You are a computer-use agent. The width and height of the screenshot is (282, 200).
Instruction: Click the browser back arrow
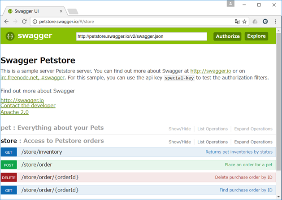(6, 22)
